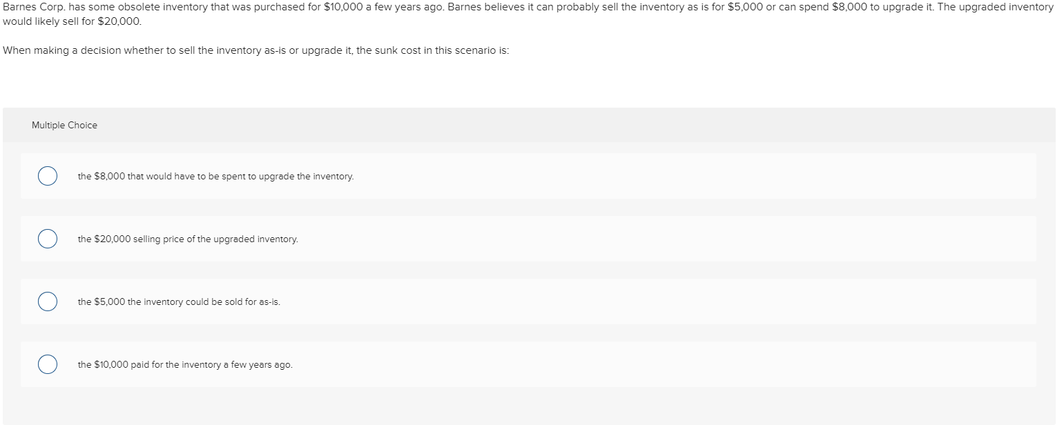This screenshot has width=1064, height=445.
Task: Click the Multiple Choice header label
Action: (64, 125)
